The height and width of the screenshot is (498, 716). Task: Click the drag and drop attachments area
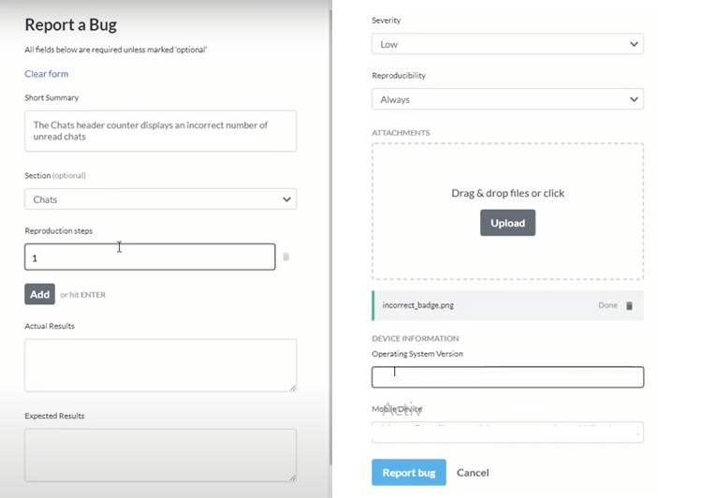point(508,212)
